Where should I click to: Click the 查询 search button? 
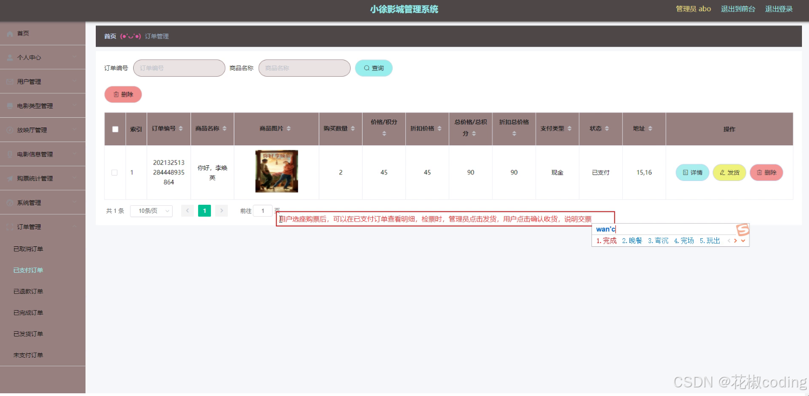[374, 68]
